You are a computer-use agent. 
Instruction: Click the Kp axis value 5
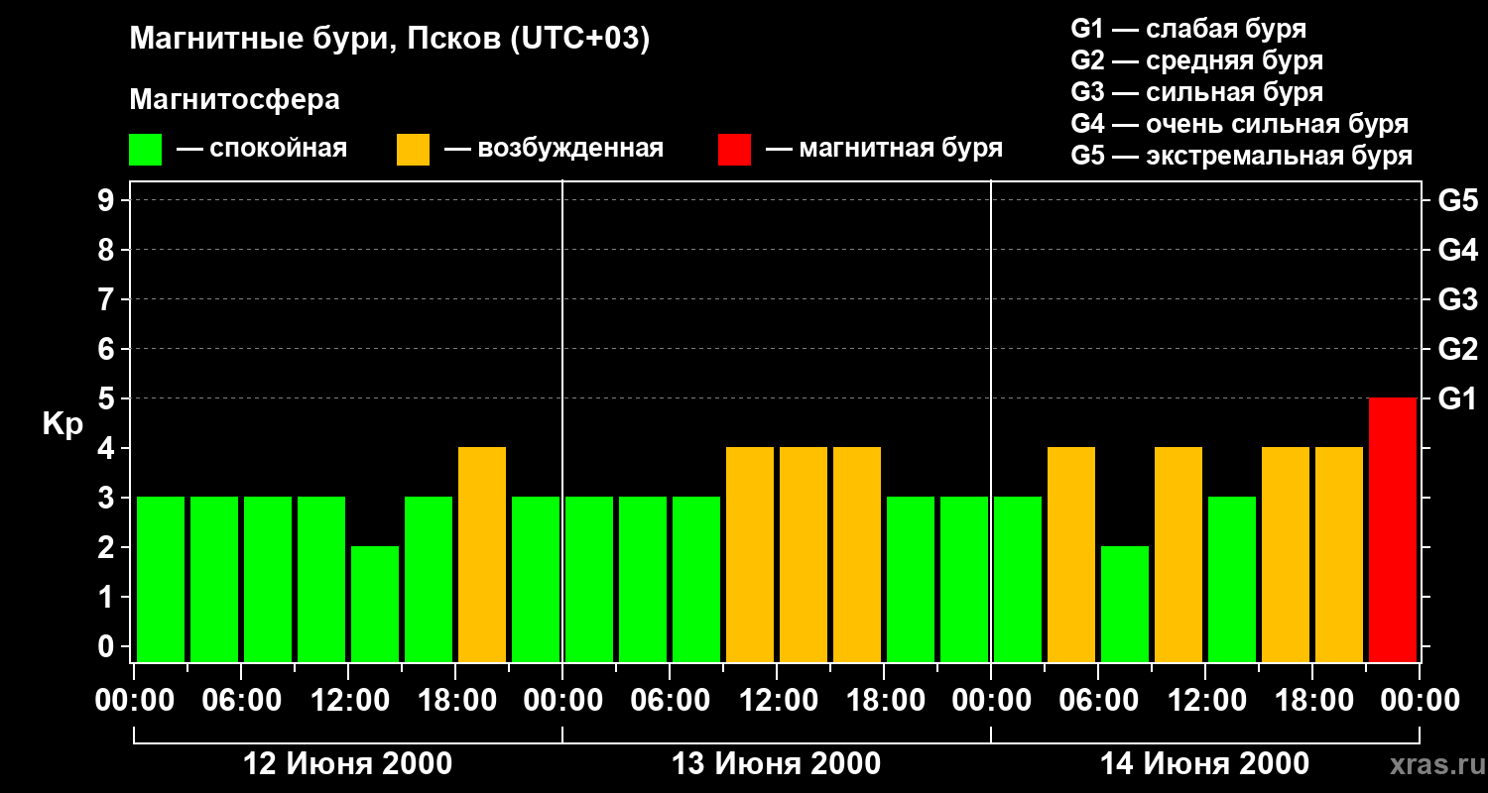(108, 398)
